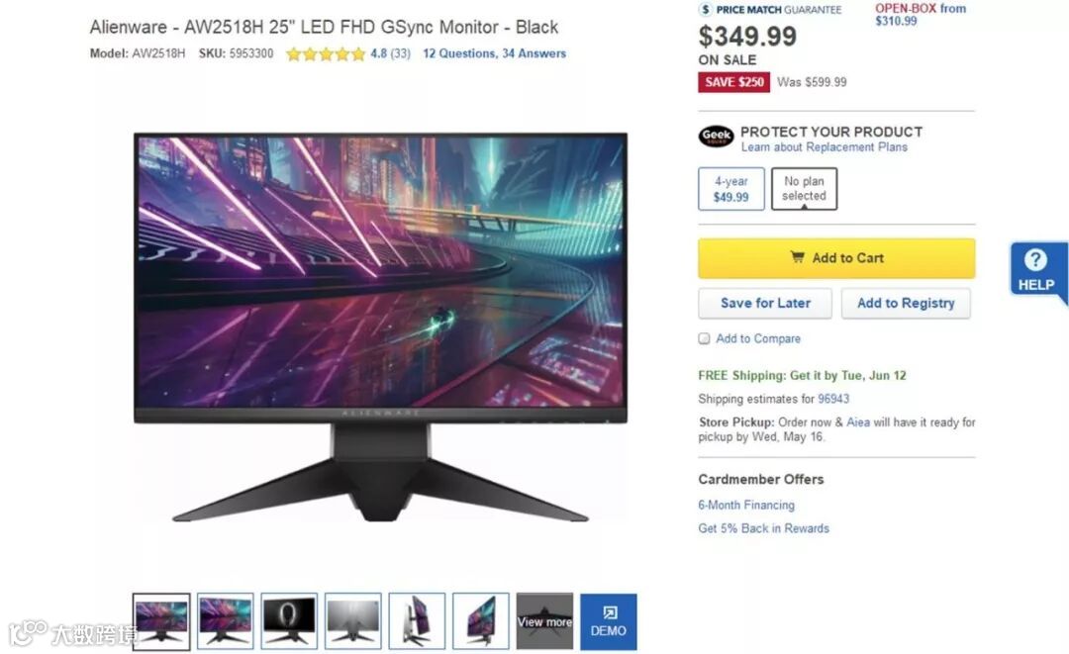This screenshot has height=654, width=1069.
Task: Open 12 Questions, 34 Answers link
Action: pos(494,53)
